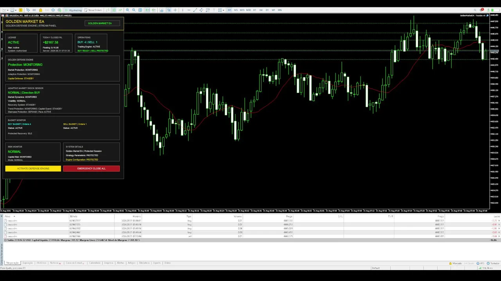Close the sell order with profit -1.44
Viewport: 501px width, 281px height.
[499, 236]
